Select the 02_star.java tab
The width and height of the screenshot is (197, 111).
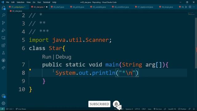click(x=39, y=7)
